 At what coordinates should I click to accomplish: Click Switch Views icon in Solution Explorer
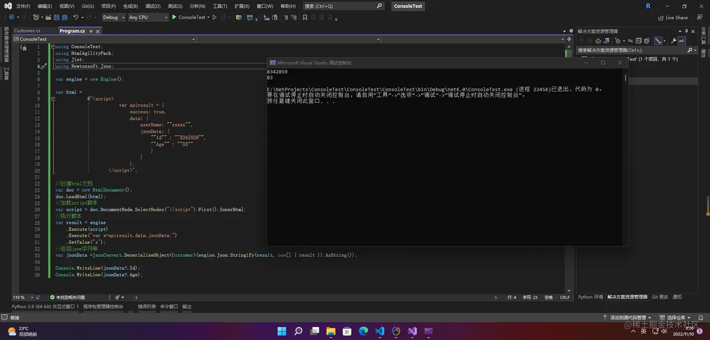tap(606, 41)
